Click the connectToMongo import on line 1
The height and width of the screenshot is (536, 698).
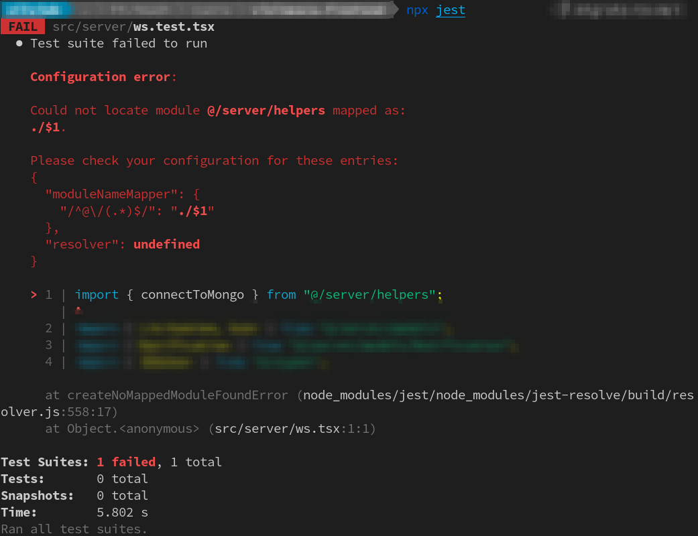coord(194,294)
